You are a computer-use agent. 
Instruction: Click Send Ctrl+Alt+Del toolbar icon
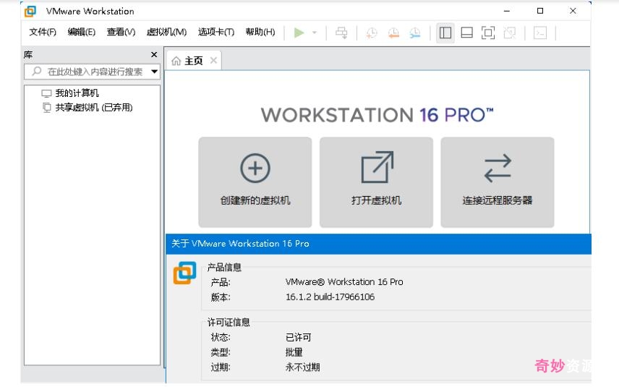click(341, 33)
